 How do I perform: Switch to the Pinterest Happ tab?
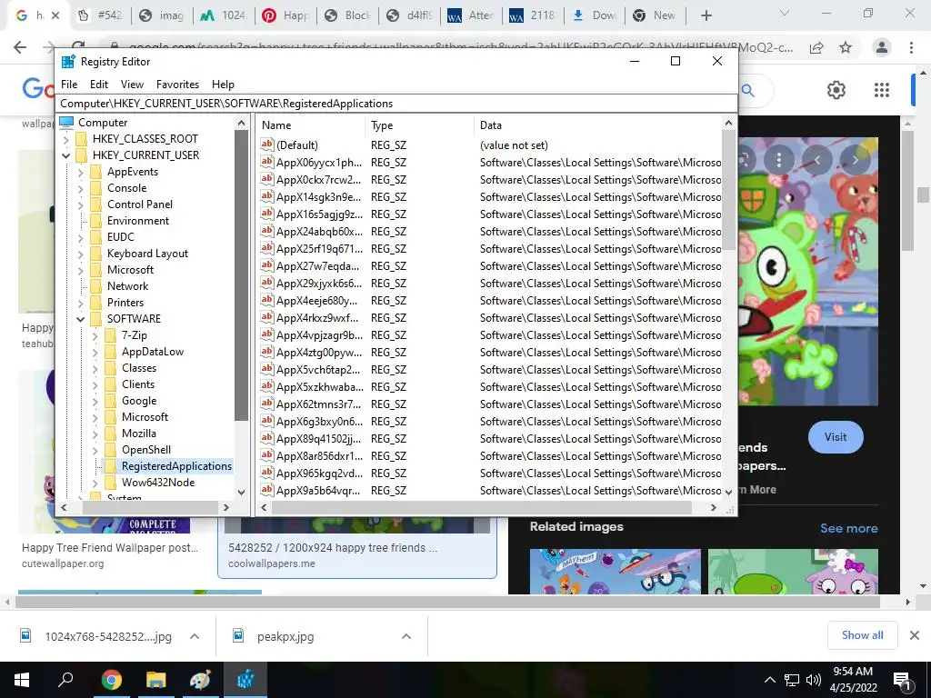tap(285, 16)
